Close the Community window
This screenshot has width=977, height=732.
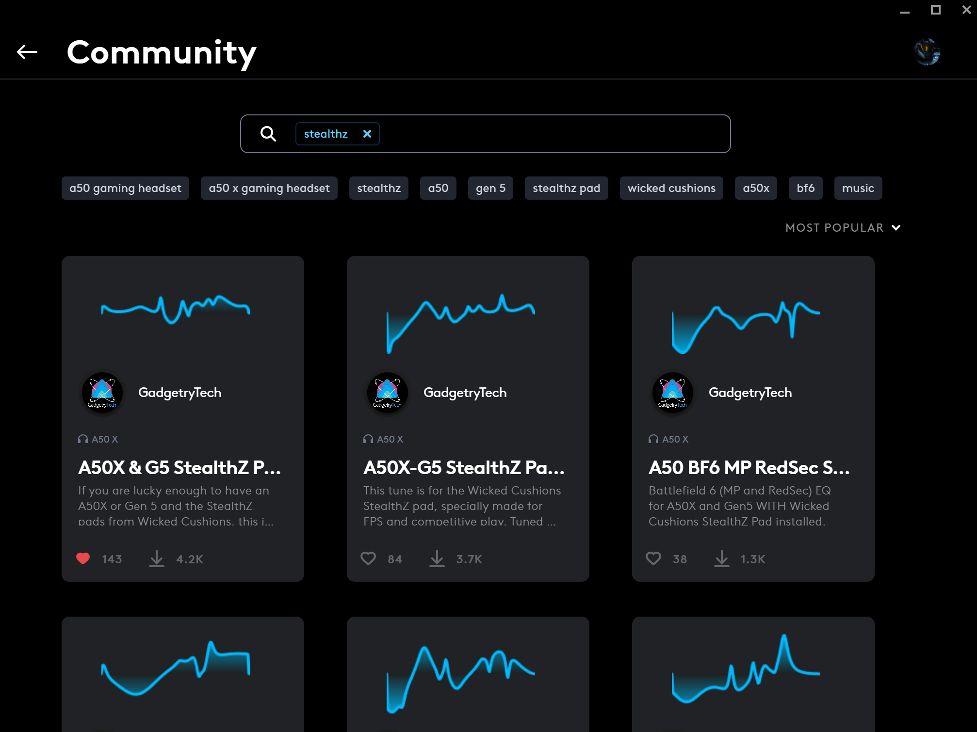[x=966, y=10]
